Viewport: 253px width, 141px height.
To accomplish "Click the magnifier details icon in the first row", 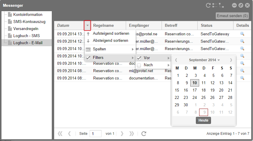I will pyautogui.click(x=242, y=34).
